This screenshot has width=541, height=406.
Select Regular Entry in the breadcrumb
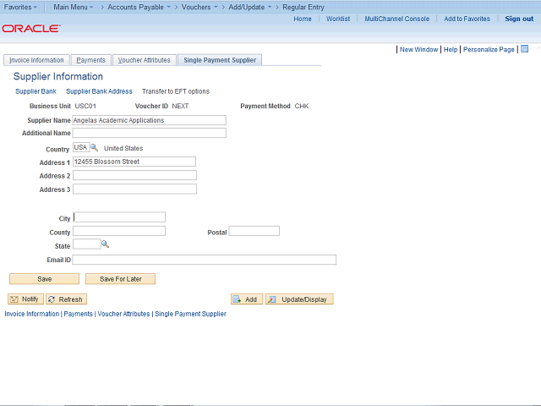pyautogui.click(x=303, y=7)
